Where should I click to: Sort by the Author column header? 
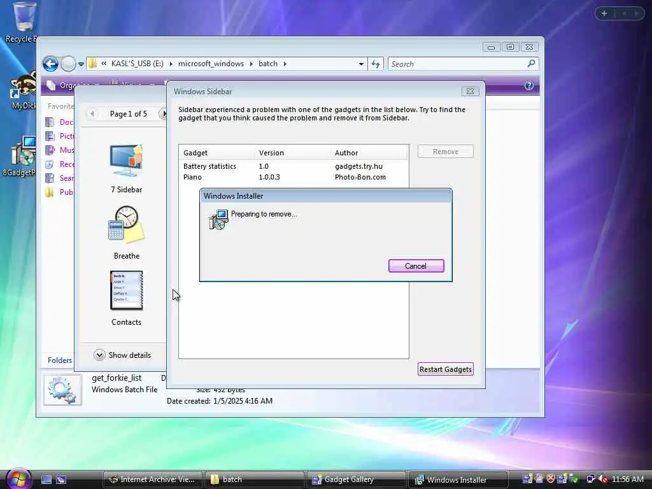point(369,153)
